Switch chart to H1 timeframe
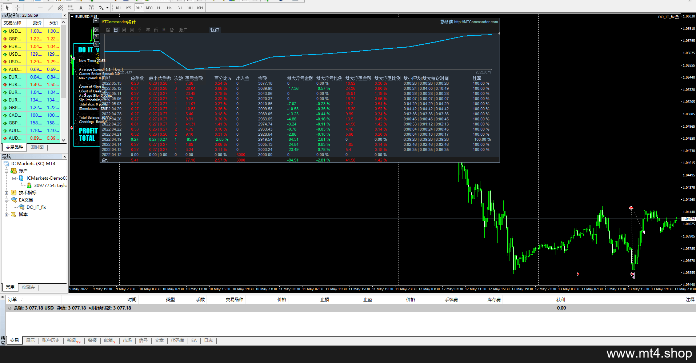Viewport: 696px width, 363px height. coord(159,8)
